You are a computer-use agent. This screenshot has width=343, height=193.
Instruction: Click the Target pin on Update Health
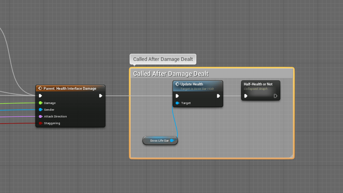coord(177,103)
